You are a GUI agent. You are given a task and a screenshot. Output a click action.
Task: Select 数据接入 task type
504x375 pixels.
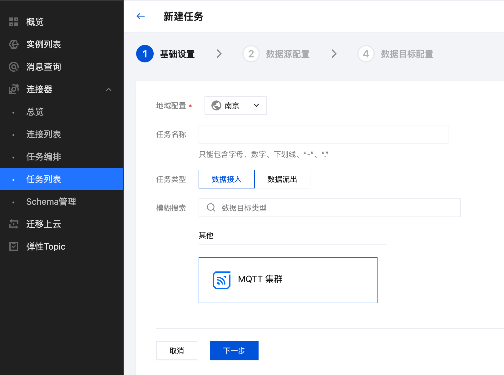(x=227, y=179)
